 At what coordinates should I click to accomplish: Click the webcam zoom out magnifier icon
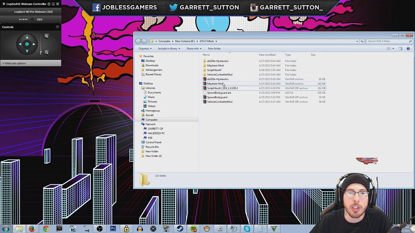click(x=46, y=52)
